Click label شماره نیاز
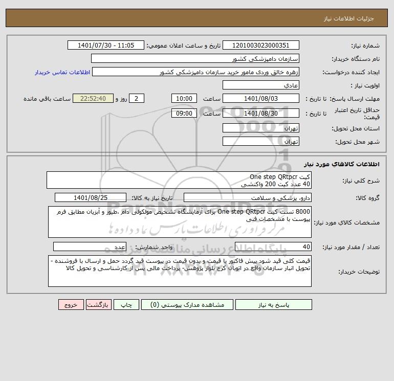 tap(365, 46)
